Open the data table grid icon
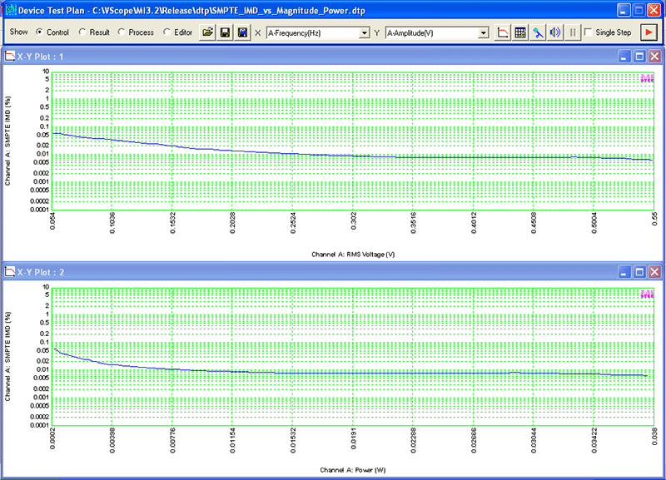Image resolution: width=666 pixels, height=480 pixels. pos(519,32)
